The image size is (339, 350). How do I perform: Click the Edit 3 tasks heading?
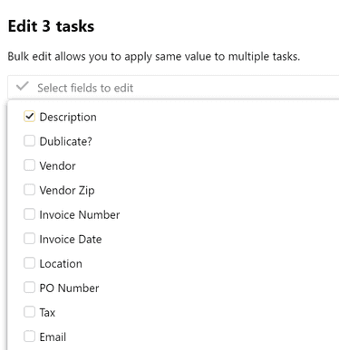point(51,26)
